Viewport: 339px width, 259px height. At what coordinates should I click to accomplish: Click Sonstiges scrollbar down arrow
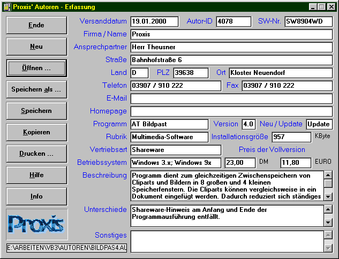tap(328, 248)
